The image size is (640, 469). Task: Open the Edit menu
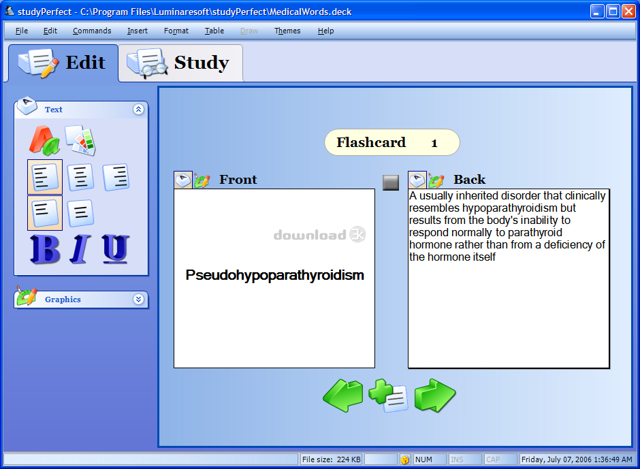tap(50, 31)
